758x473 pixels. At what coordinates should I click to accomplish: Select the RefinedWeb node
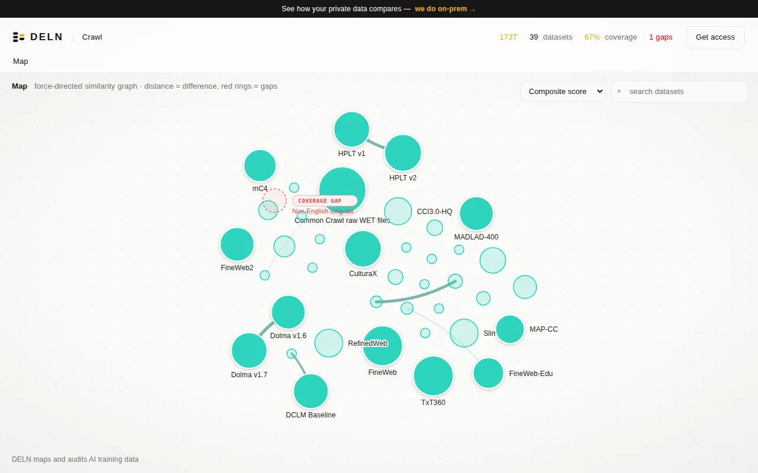[x=329, y=343]
